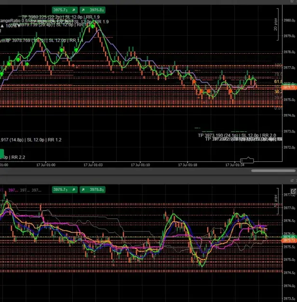Click the horizontal scrollbar thumb below top chart

(x=273, y=171)
